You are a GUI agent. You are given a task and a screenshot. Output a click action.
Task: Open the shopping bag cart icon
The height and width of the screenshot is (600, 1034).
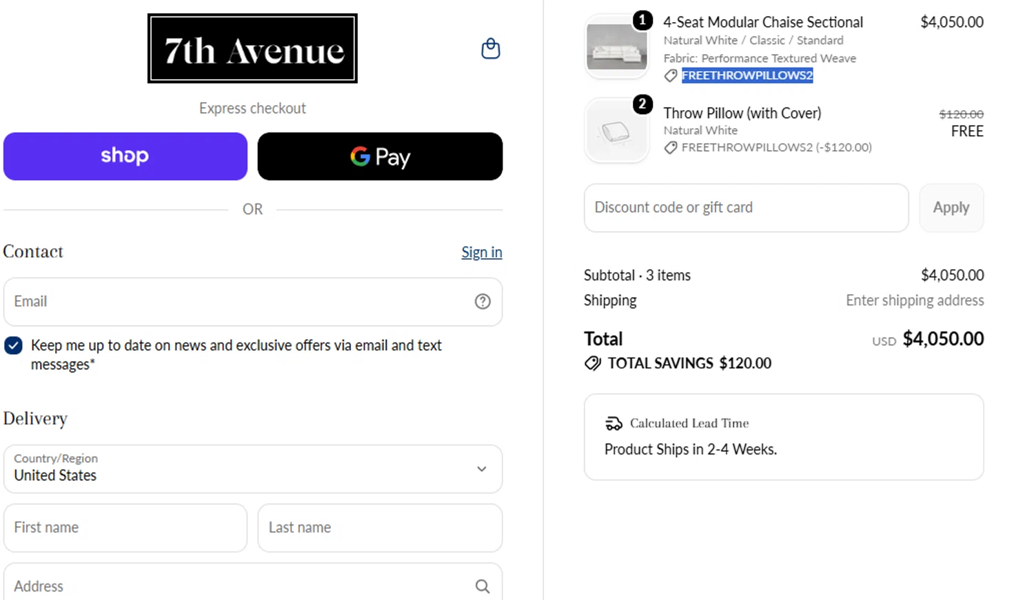click(x=490, y=49)
